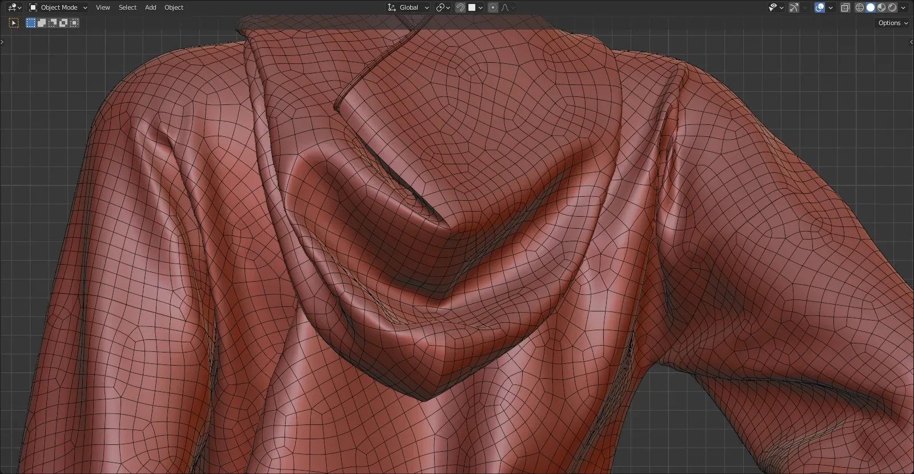Switch to rendered viewport shading

click(892, 7)
